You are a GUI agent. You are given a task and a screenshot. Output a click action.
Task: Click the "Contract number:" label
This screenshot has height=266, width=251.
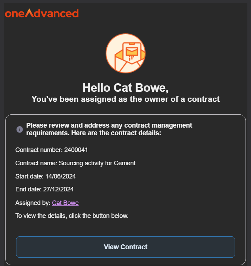pyautogui.click(x=39, y=150)
